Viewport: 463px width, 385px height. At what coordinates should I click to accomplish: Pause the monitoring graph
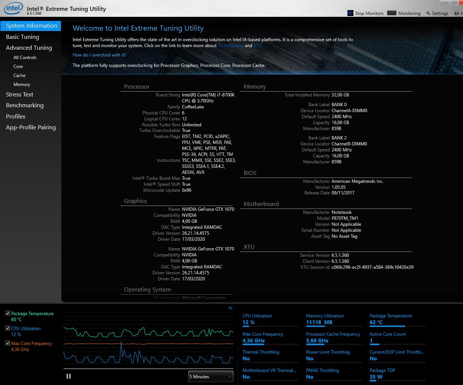(x=68, y=376)
